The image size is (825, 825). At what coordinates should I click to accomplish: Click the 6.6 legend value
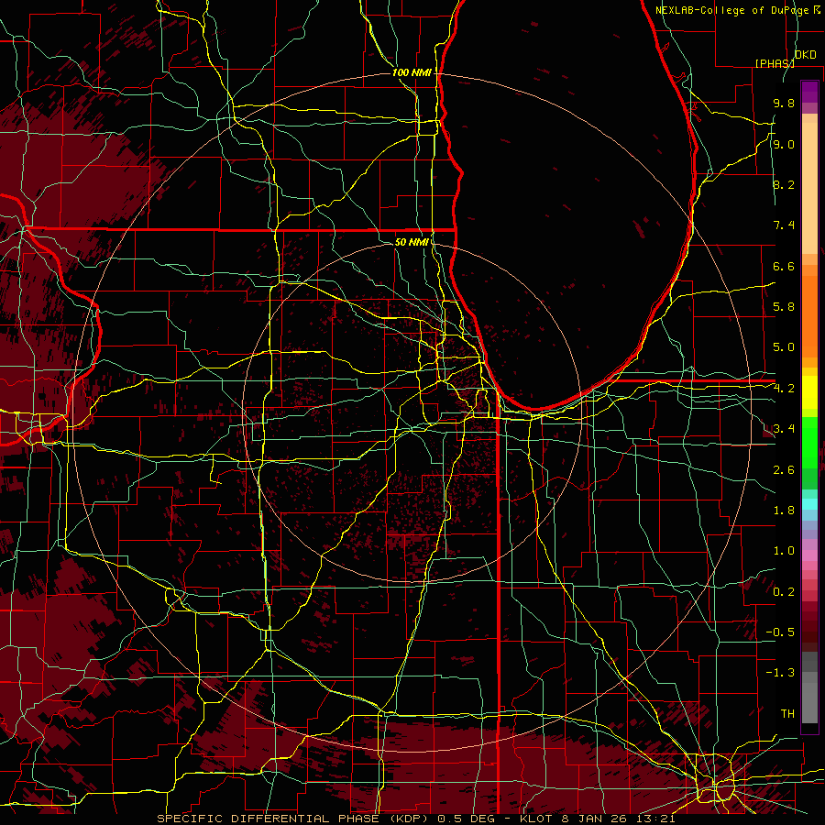pos(784,266)
